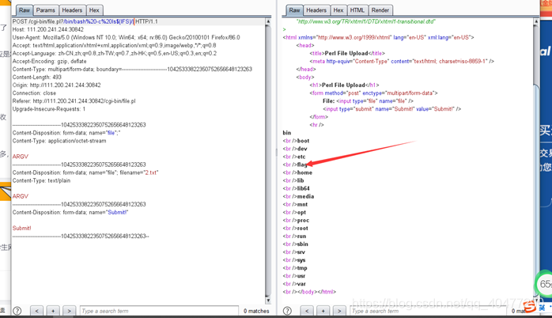Click the Connection: close line
Screen dimensions: 552x318
click(34, 93)
